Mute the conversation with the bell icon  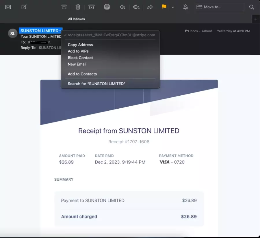click(x=185, y=7)
